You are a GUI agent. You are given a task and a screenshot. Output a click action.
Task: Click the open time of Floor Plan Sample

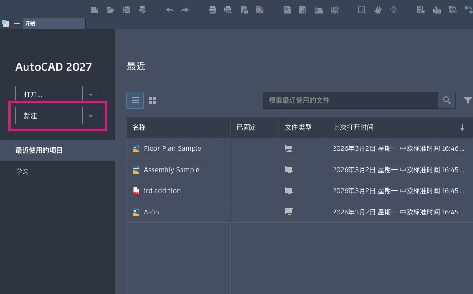pyautogui.click(x=399, y=148)
